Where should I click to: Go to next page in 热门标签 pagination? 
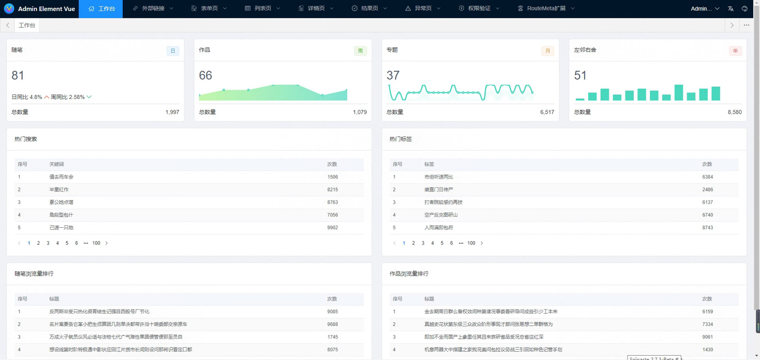482,243
